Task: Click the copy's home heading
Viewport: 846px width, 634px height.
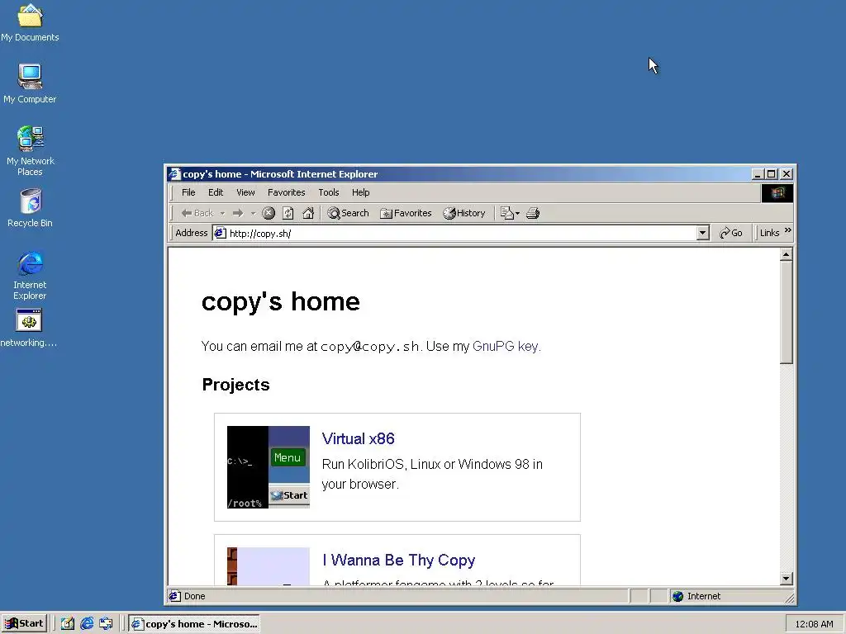Action: tap(281, 302)
